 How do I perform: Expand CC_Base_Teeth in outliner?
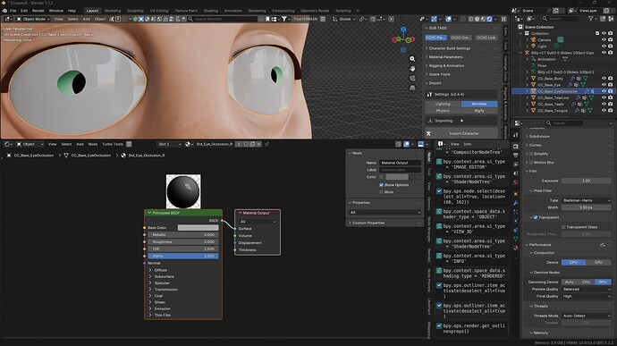tap(528, 105)
